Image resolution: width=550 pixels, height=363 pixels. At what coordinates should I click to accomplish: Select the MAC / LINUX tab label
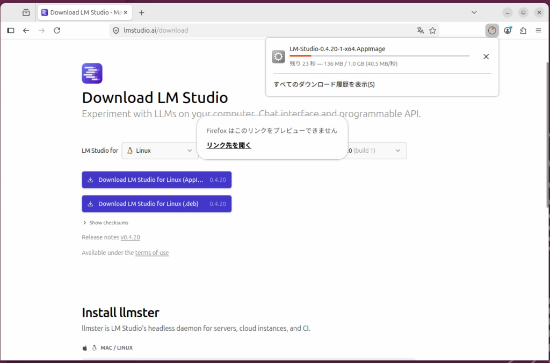(x=117, y=348)
